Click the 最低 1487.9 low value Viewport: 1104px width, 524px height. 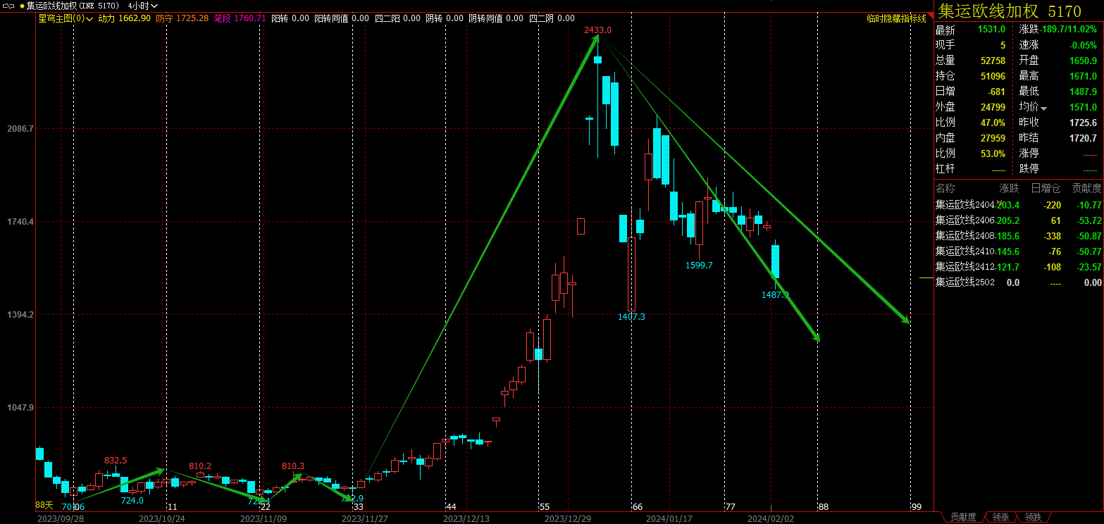(1083, 92)
